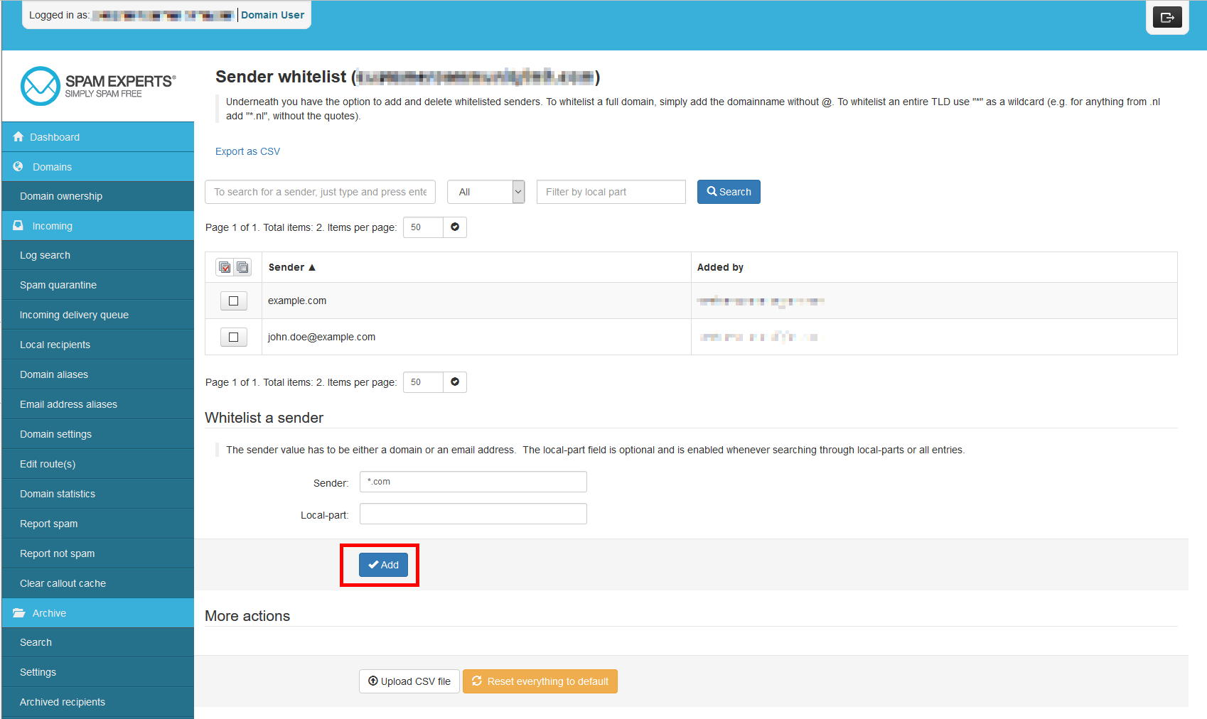This screenshot has width=1207, height=719.
Task: Open Domain statistics in sidebar
Action: (58, 494)
